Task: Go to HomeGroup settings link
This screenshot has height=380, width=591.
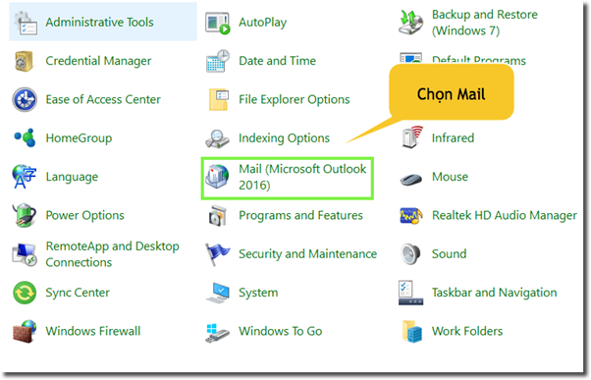Action: (x=79, y=138)
